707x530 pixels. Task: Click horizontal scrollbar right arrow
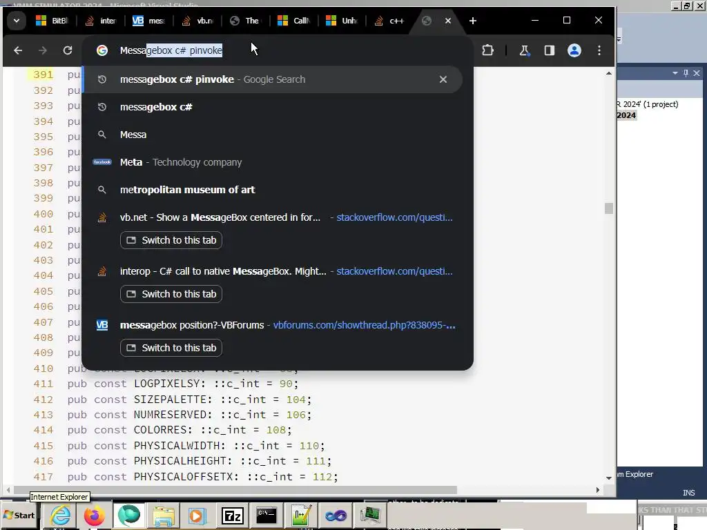click(x=598, y=490)
